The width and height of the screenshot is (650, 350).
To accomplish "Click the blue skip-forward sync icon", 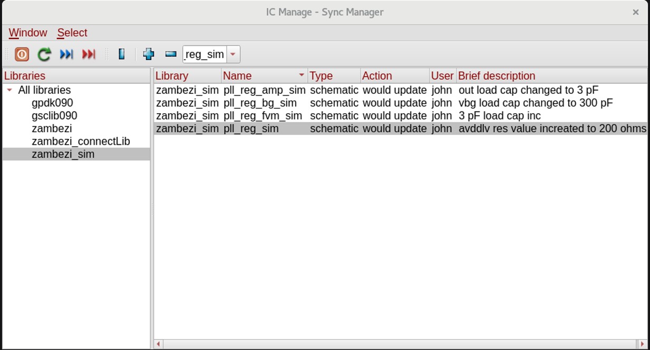I will (66, 54).
